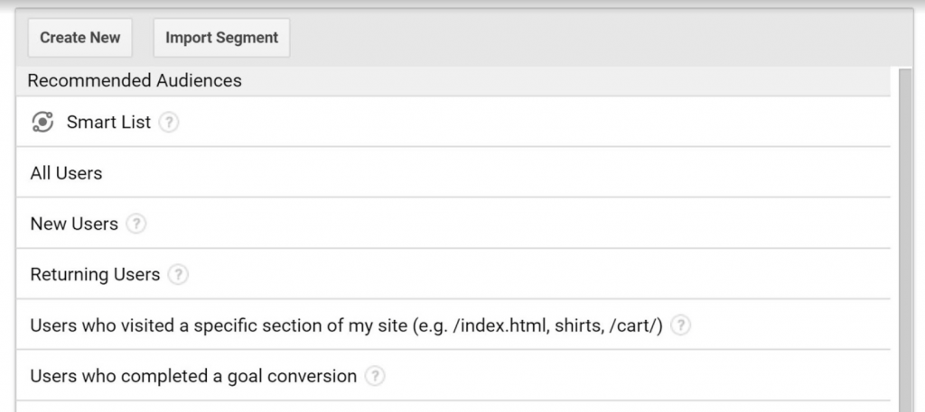Click empty space in the All Users row
Image resolution: width=925 pixels, height=412 pixels.
pyautogui.click(x=496, y=173)
